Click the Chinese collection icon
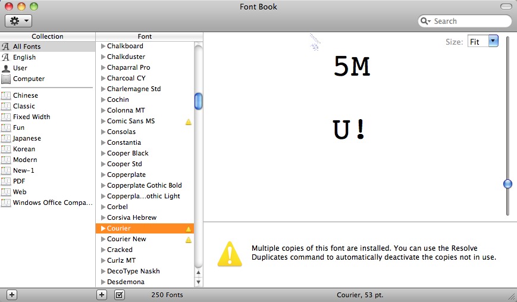This screenshot has height=302, width=517. pos(6,95)
